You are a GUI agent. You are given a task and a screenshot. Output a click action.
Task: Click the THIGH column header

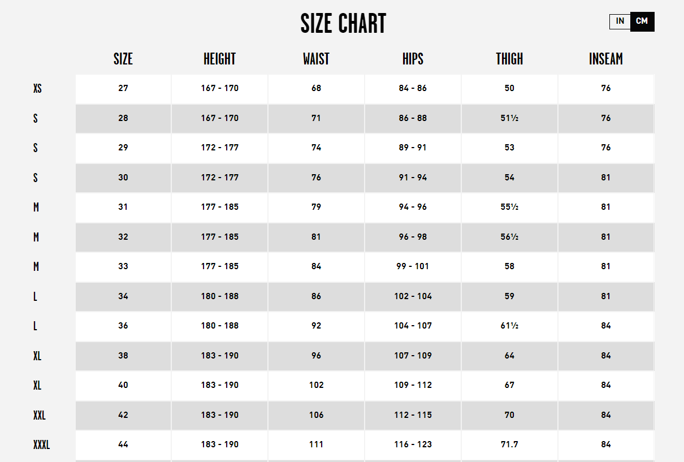point(509,59)
